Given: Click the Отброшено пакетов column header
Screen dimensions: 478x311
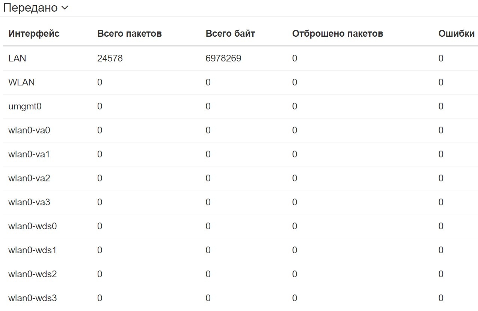Looking at the screenshot, I should [338, 34].
